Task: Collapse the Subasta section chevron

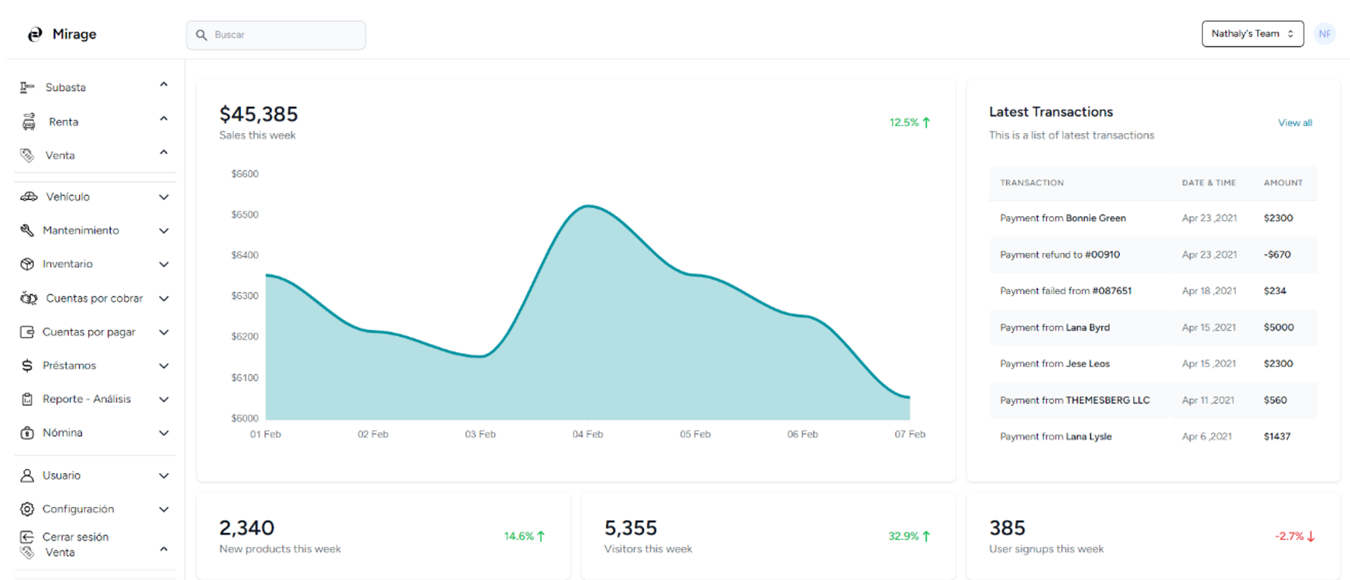Action: coord(164,84)
